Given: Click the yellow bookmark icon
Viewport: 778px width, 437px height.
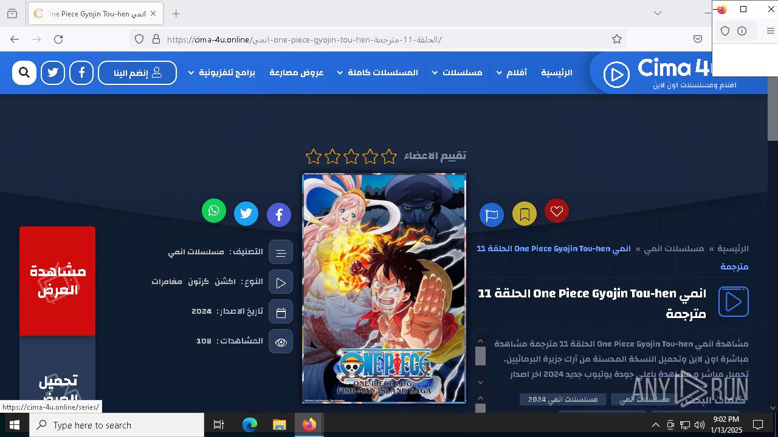Looking at the screenshot, I should (525, 214).
